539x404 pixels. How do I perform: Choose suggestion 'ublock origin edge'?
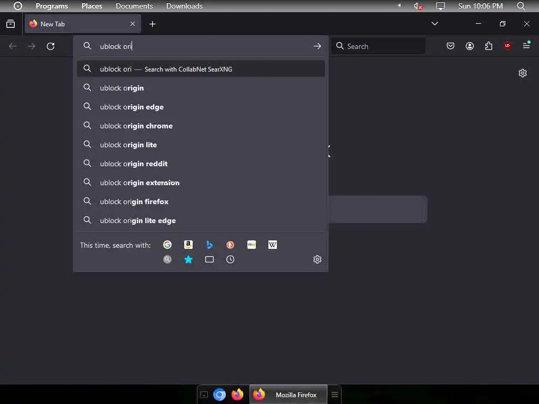201,107
